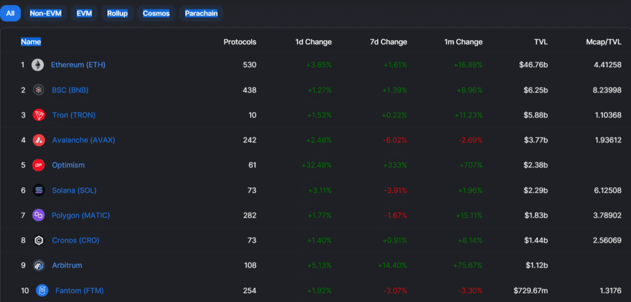The width and height of the screenshot is (631, 302).
Task: Sort table by TVL column header
Action: [541, 42]
